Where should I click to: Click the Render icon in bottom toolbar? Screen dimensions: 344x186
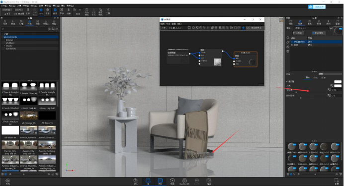[209, 181]
